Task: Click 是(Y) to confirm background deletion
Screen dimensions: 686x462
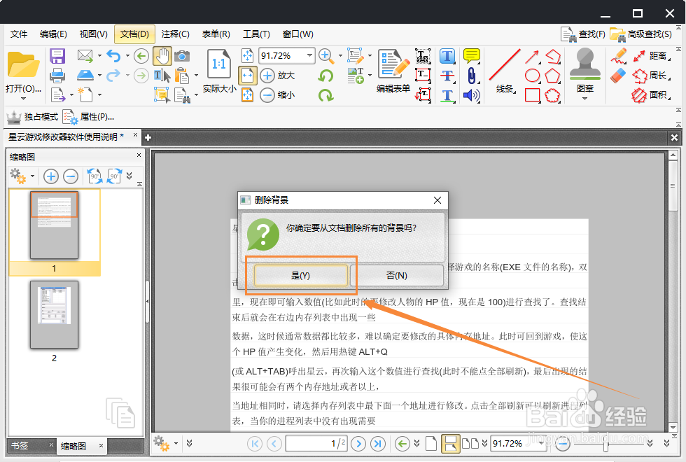Action: pyautogui.click(x=300, y=275)
